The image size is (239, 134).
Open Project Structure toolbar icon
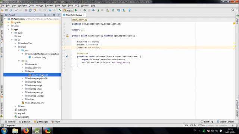coord(119,10)
